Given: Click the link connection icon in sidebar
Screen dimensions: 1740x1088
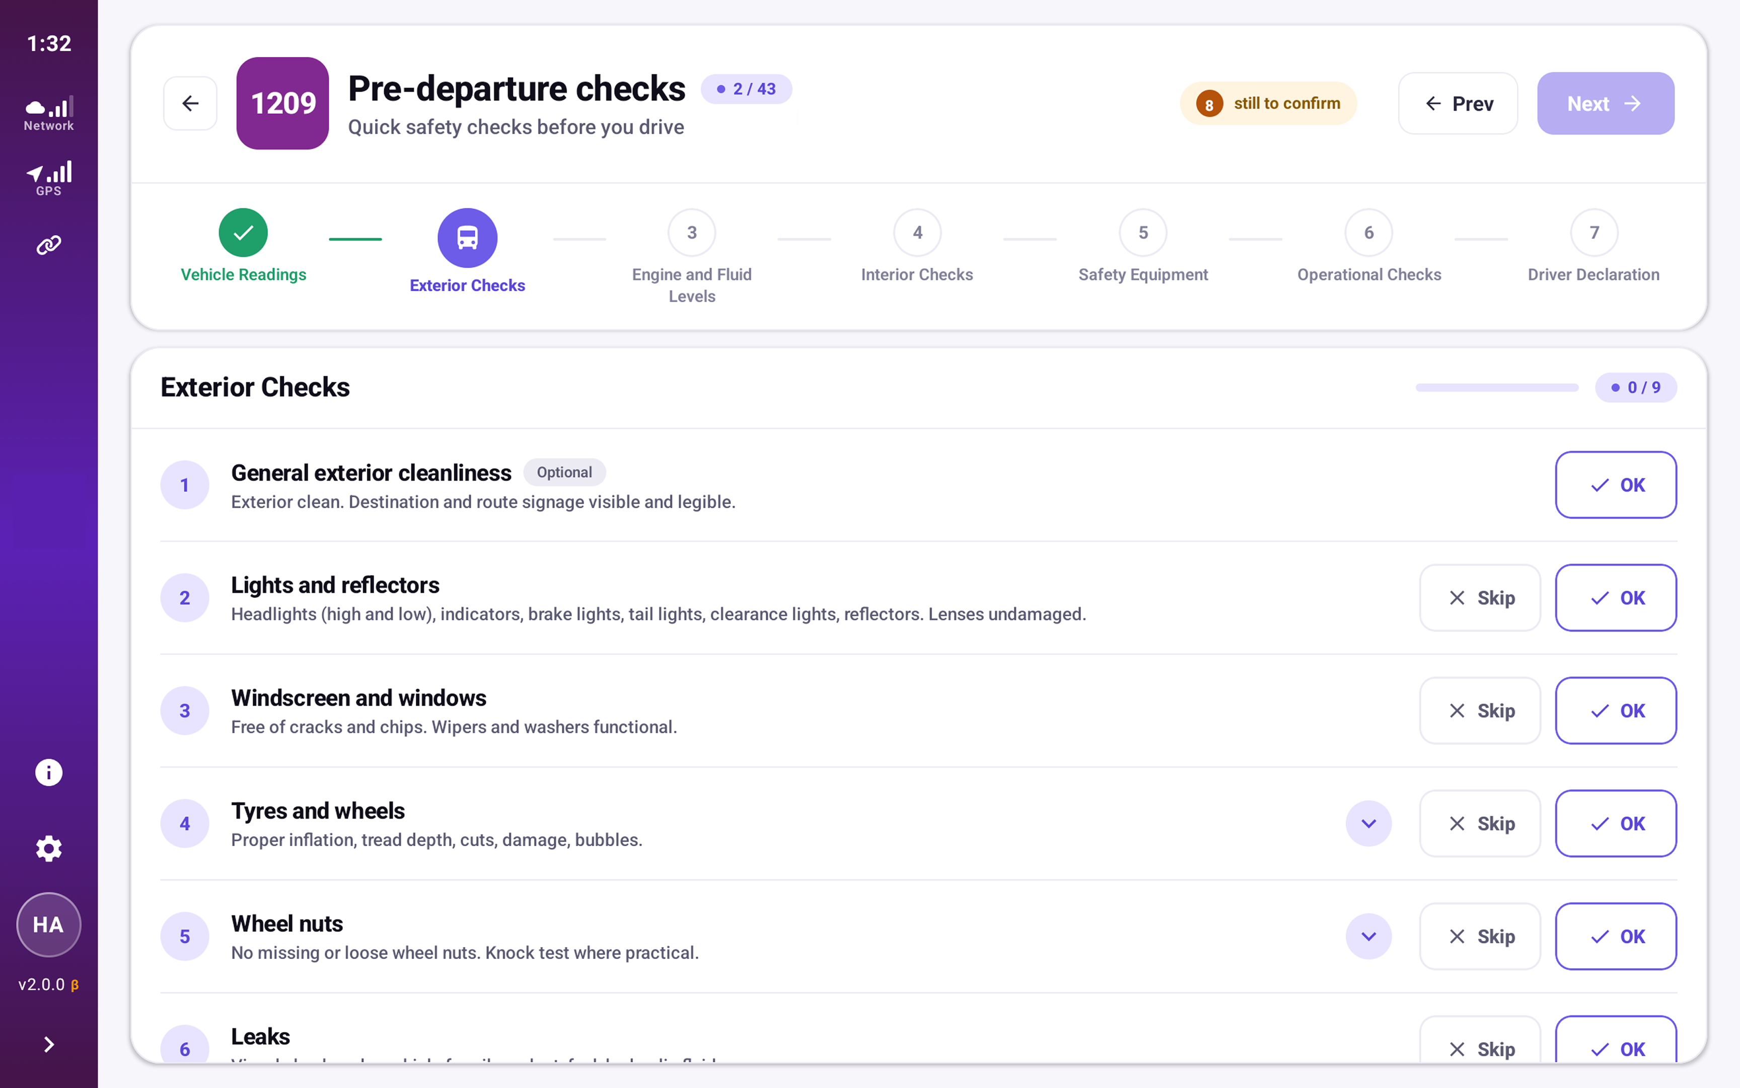Looking at the screenshot, I should point(49,245).
